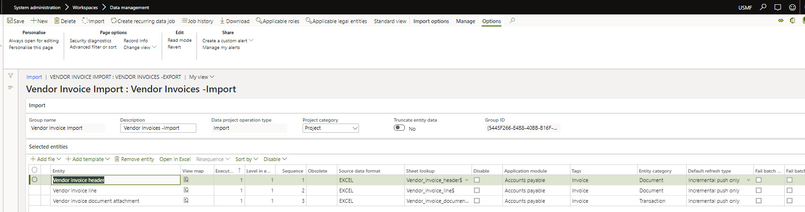Open view map for Vendor invoice line
This screenshot has width=805, height=212.
point(186,190)
